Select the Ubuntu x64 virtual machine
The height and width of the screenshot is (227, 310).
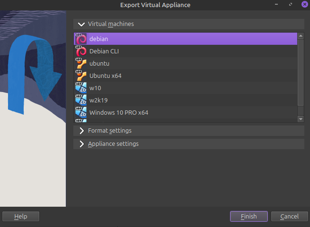tap(106, 76)
